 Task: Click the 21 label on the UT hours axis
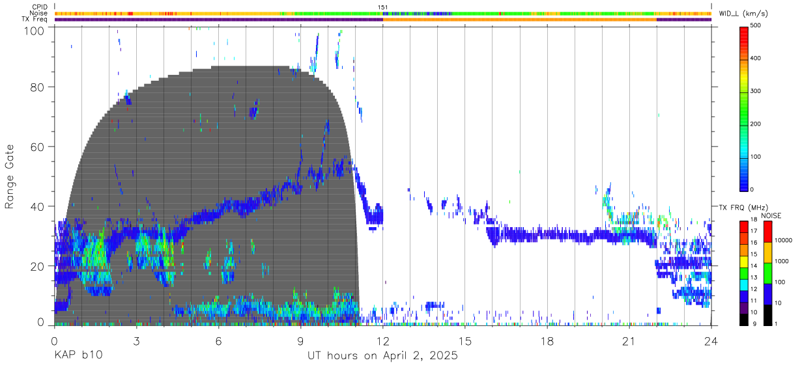(629, 341)
